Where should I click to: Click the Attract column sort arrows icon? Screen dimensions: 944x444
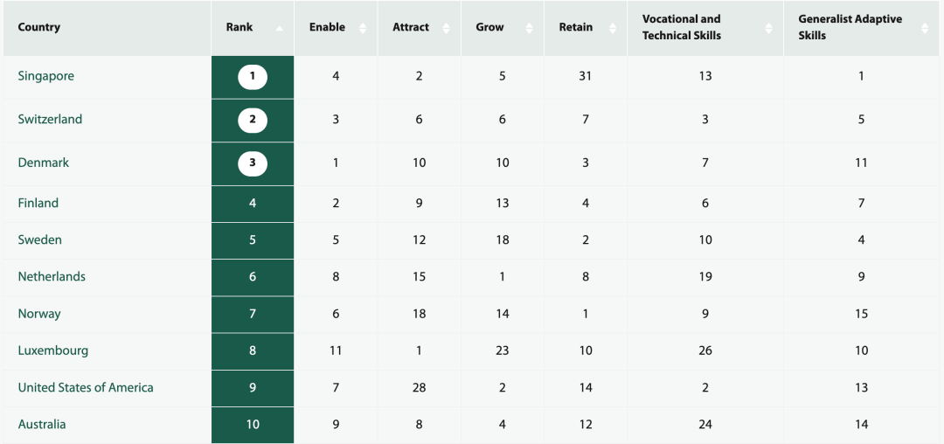coord(446,28)
